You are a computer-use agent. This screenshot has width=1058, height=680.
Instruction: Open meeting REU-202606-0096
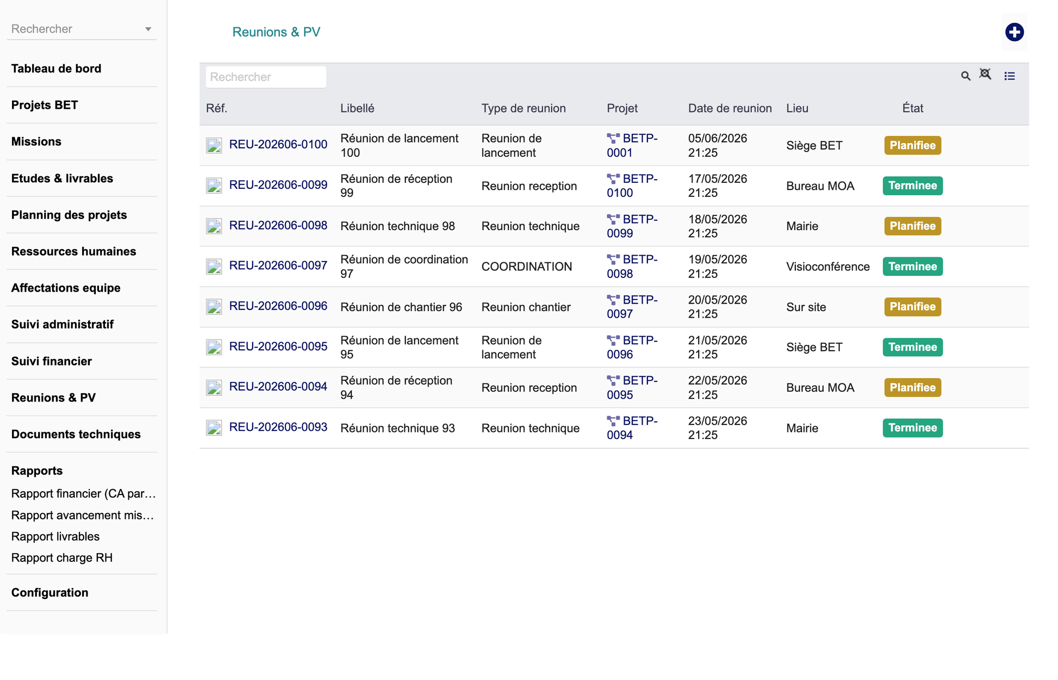tap(278, 306)
